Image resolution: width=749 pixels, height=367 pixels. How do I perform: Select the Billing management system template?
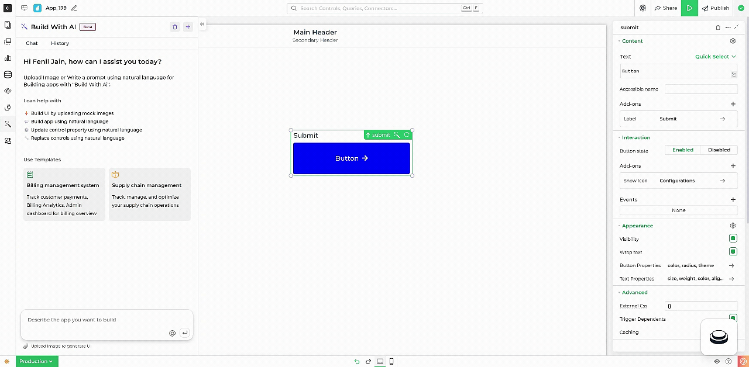point(64,194)
